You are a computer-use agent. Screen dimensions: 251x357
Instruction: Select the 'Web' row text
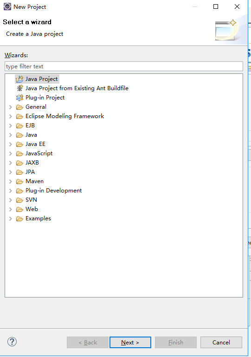click(32, 209)
